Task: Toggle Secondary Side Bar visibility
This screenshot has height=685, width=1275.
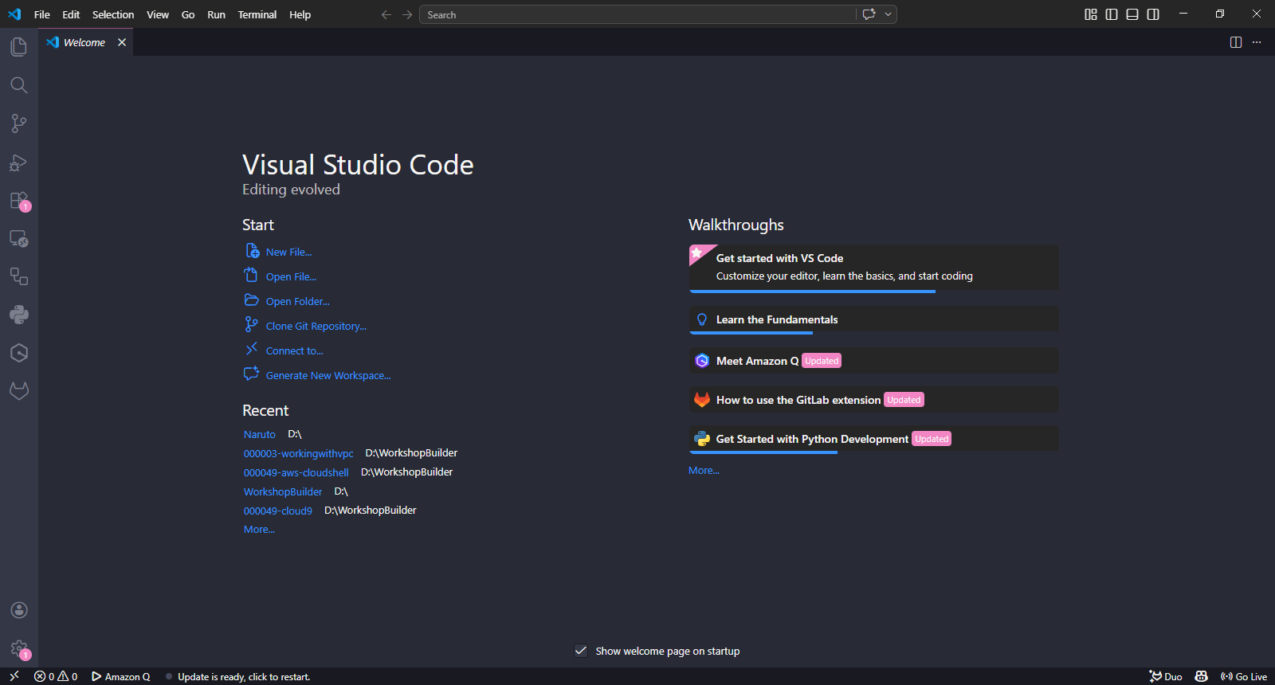Action: (1153, 14)
